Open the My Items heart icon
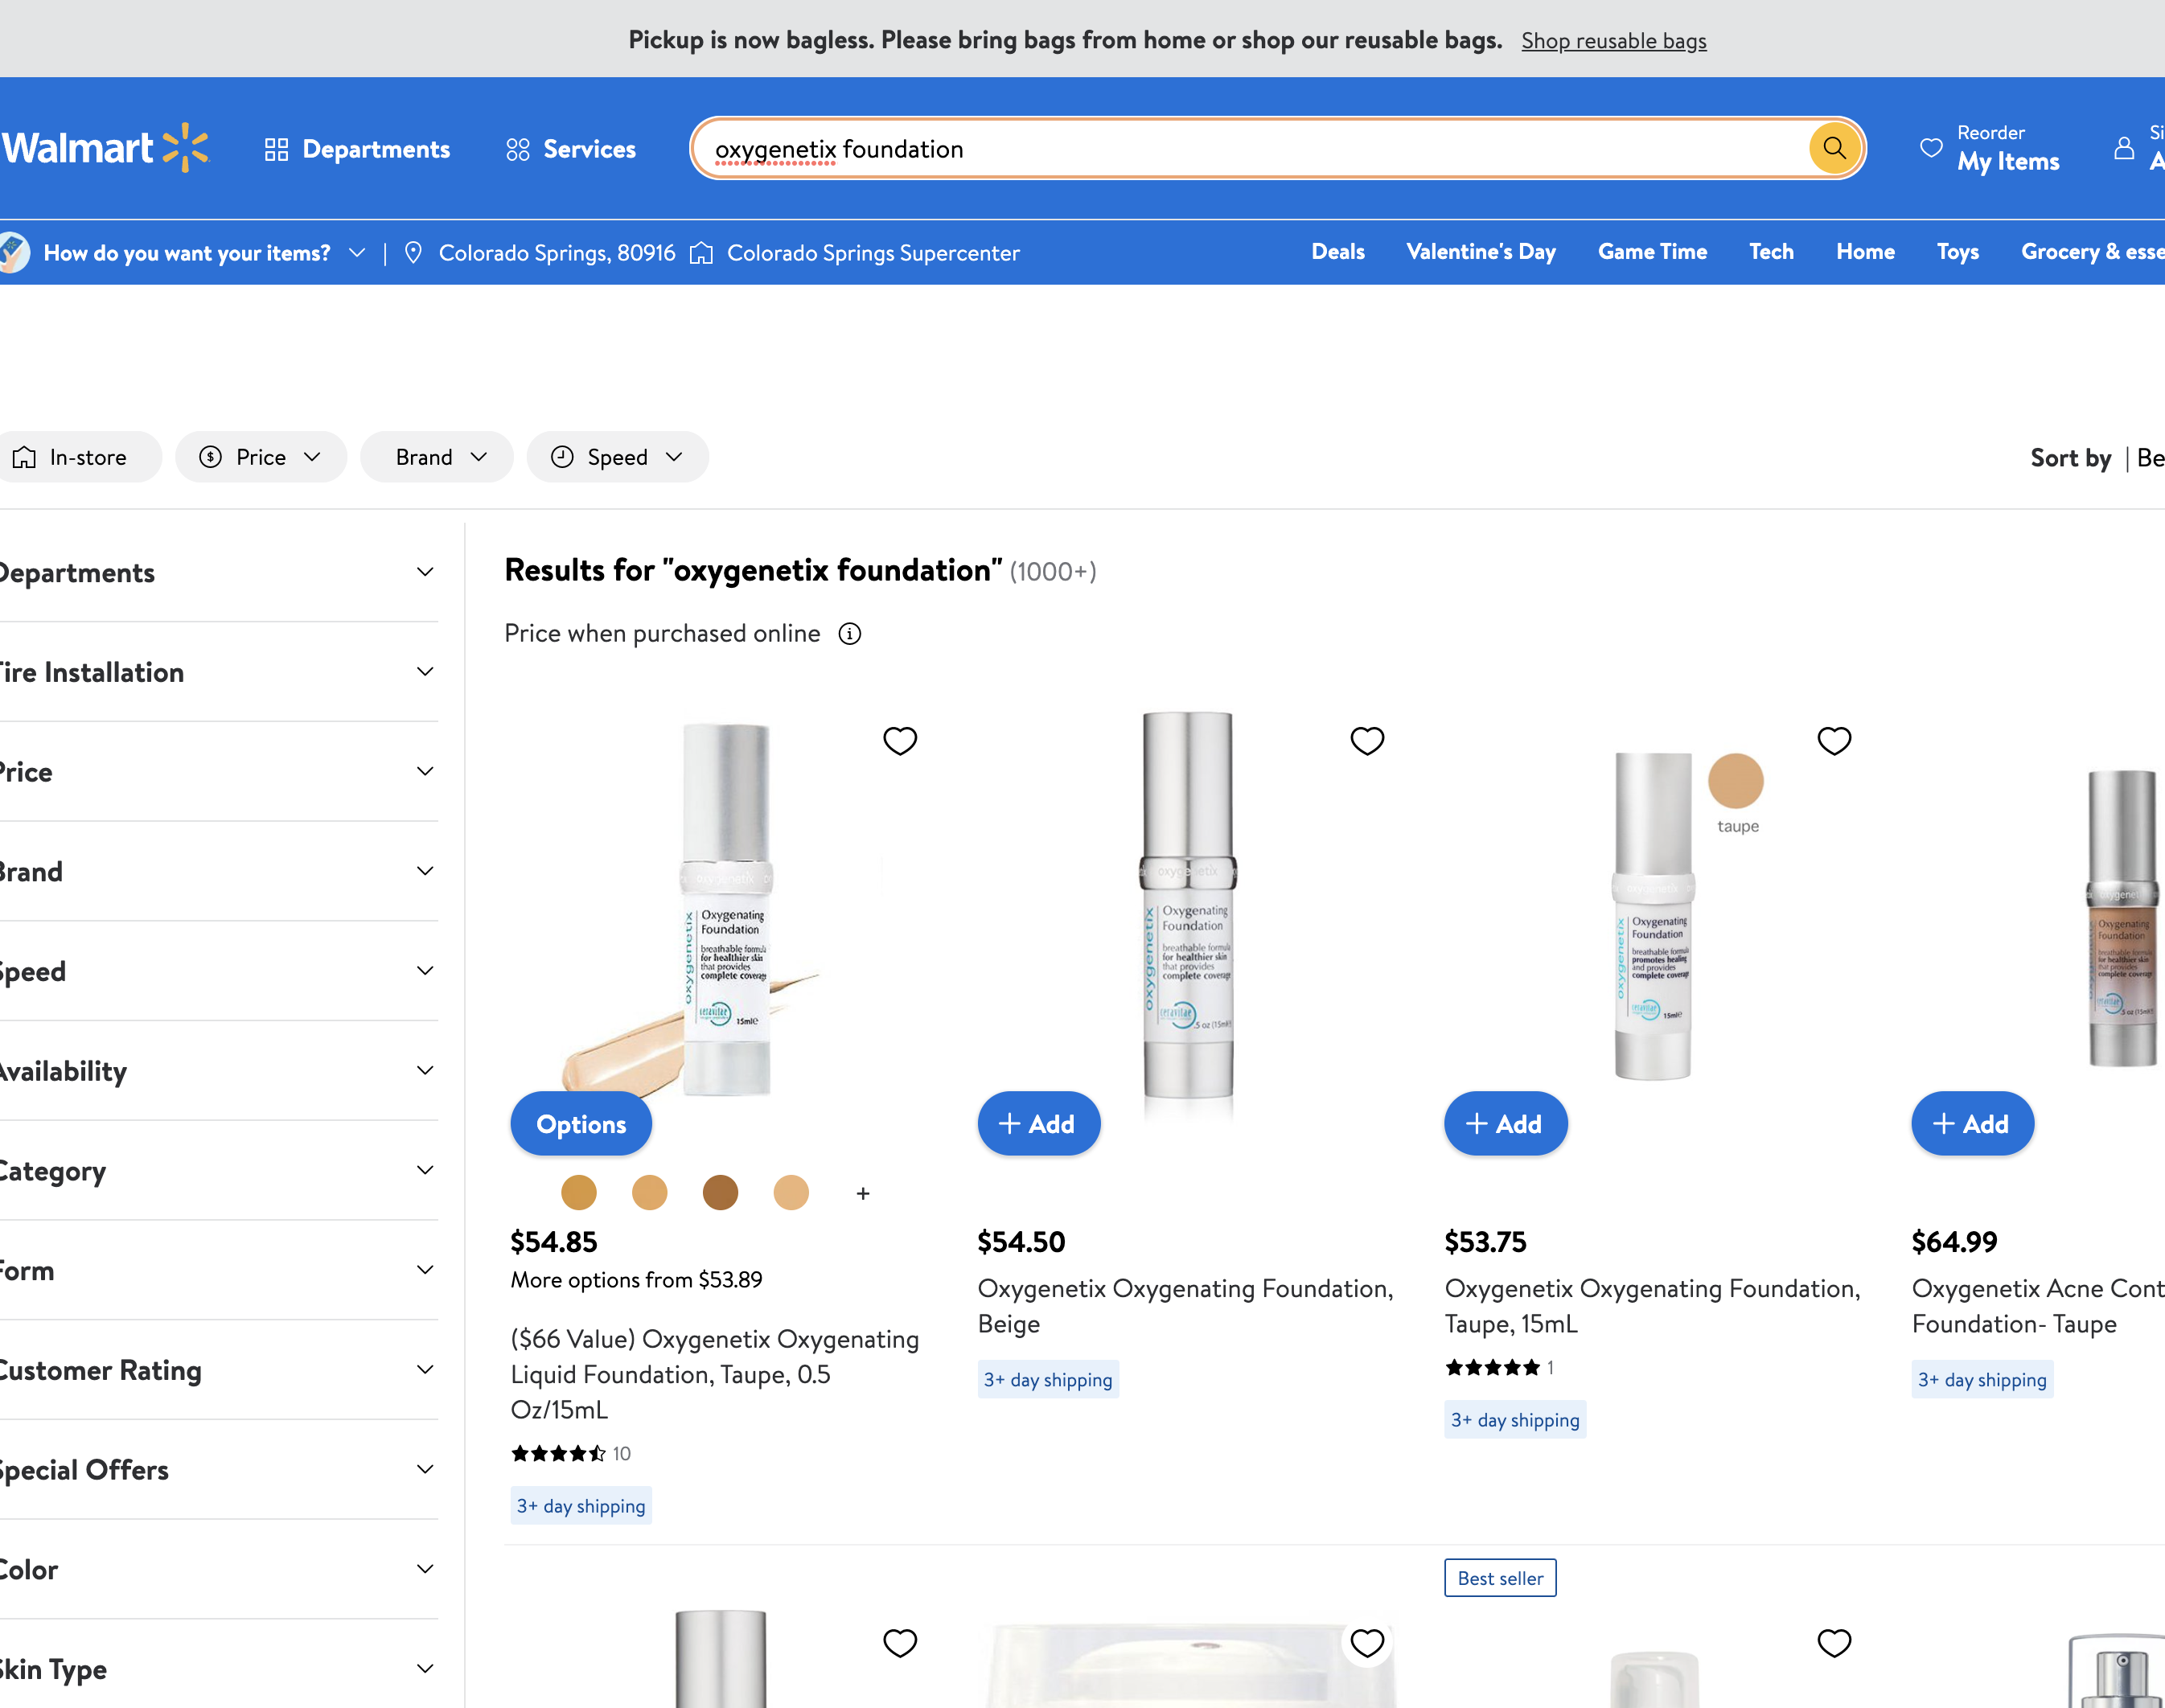This screenshot has height=1708, width=2165. [1931, 148]
